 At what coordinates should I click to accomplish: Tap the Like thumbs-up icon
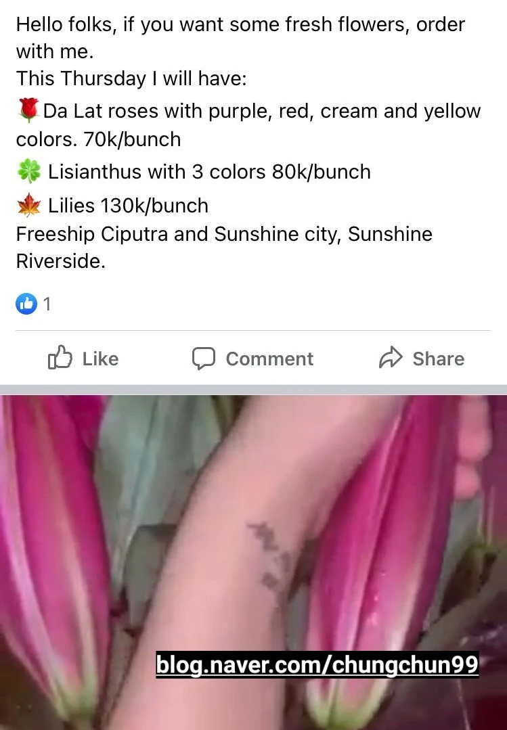60,357
